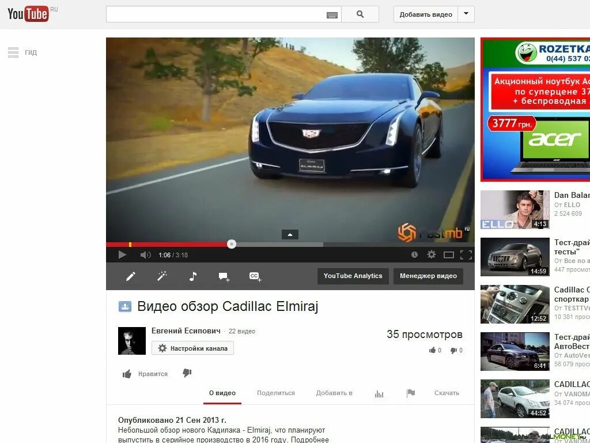Open YouTube Analytics button

353,276
